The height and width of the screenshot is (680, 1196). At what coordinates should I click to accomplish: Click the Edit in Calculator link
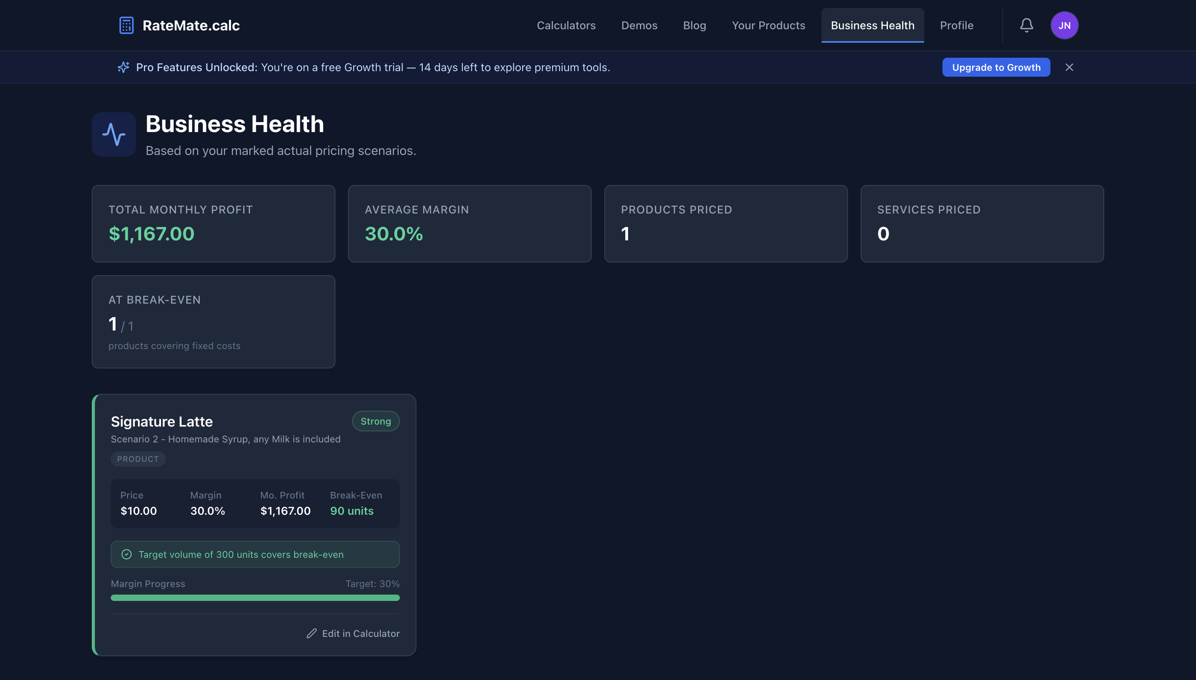pos(353,633)
